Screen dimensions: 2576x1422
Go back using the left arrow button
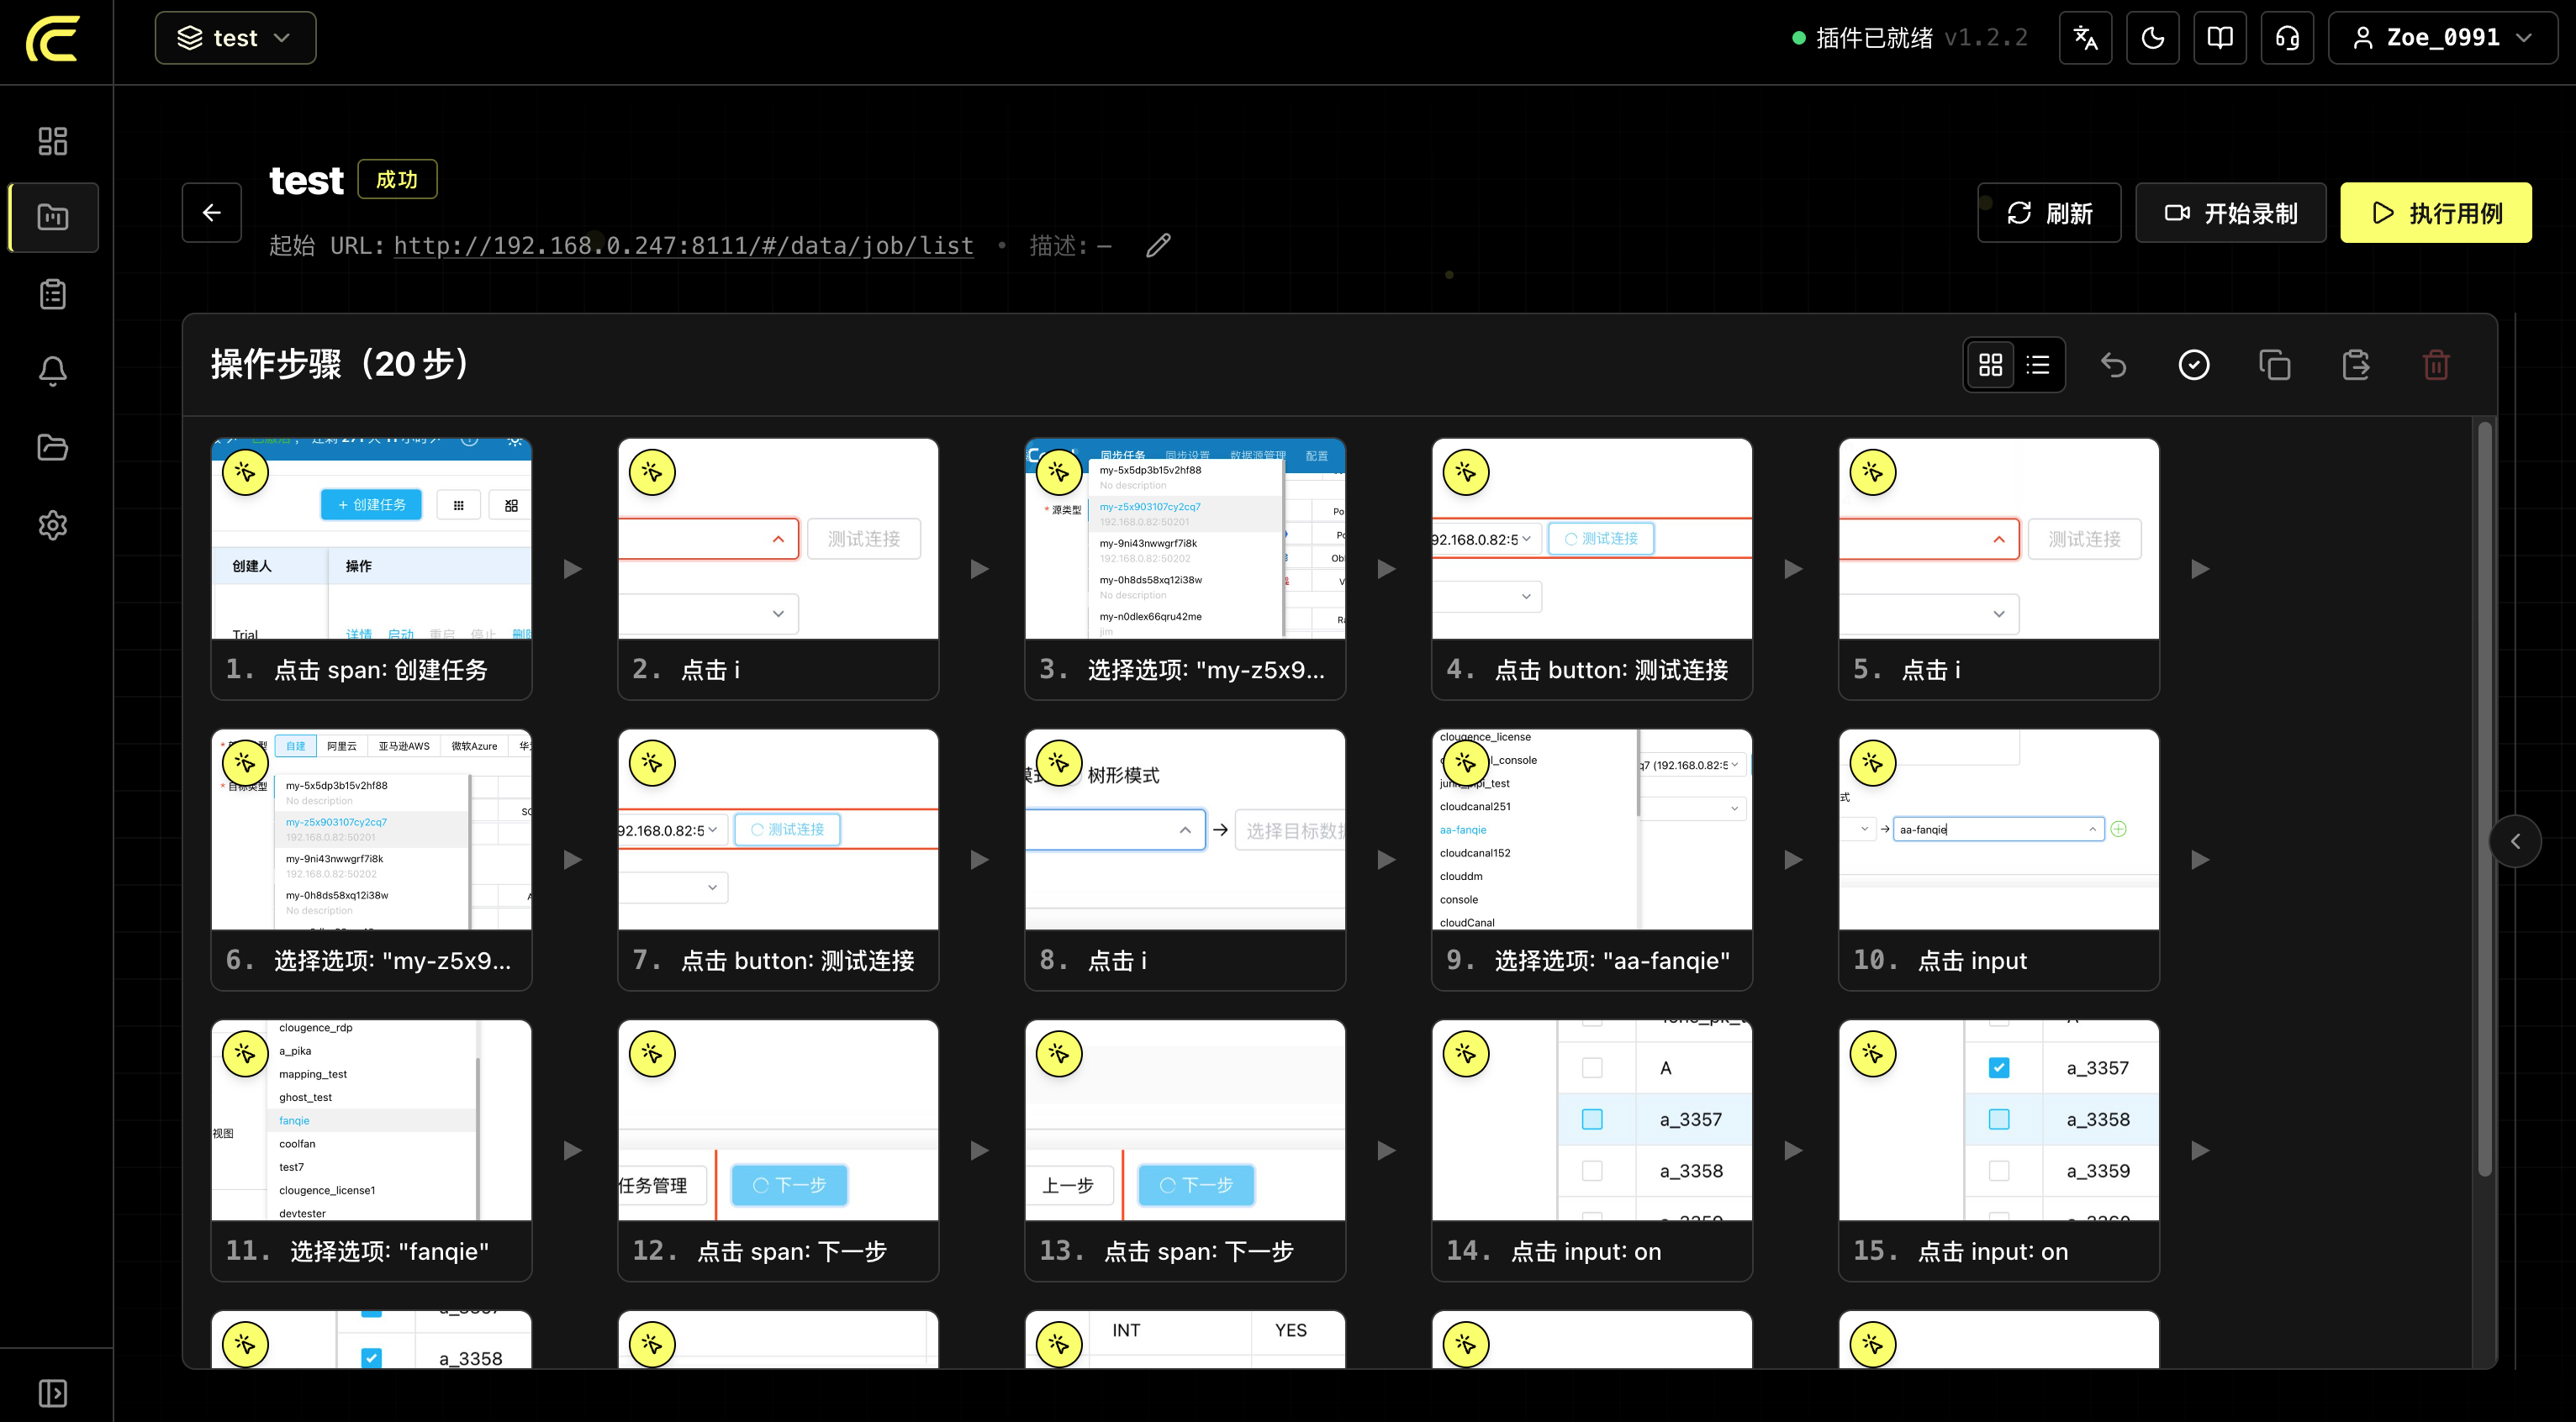pyautogui.click(x=211, y=212)
